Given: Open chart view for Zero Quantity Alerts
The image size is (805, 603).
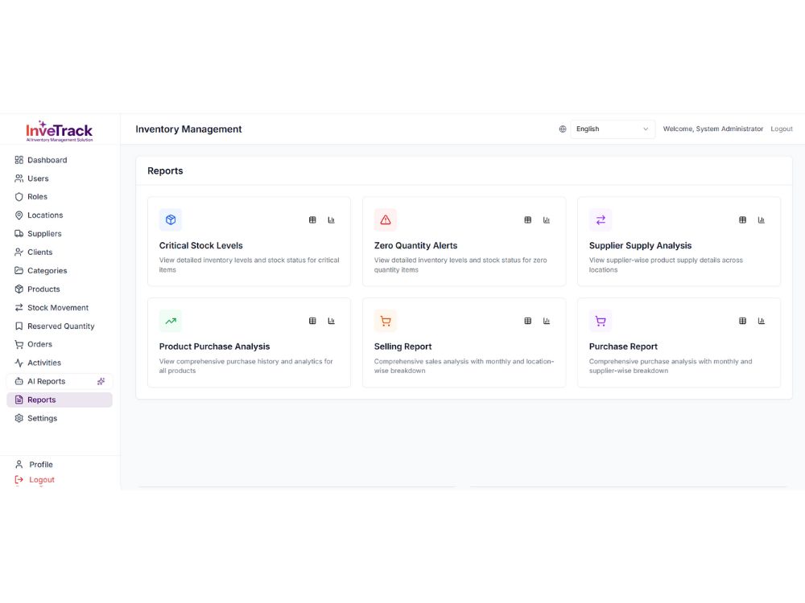Looking at the screenshot, I should coord(547,220).
